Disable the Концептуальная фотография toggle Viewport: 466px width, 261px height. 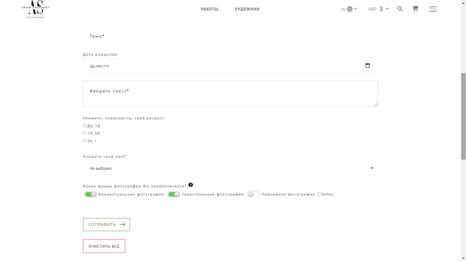coord(90,194)
